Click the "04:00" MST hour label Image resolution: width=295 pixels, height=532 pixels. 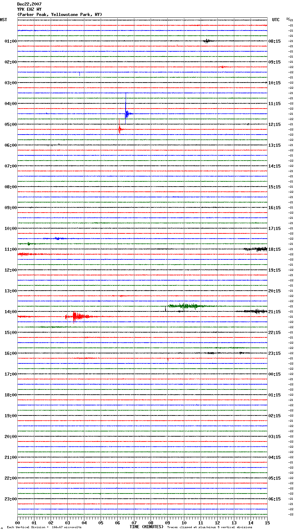click(11, 104)
